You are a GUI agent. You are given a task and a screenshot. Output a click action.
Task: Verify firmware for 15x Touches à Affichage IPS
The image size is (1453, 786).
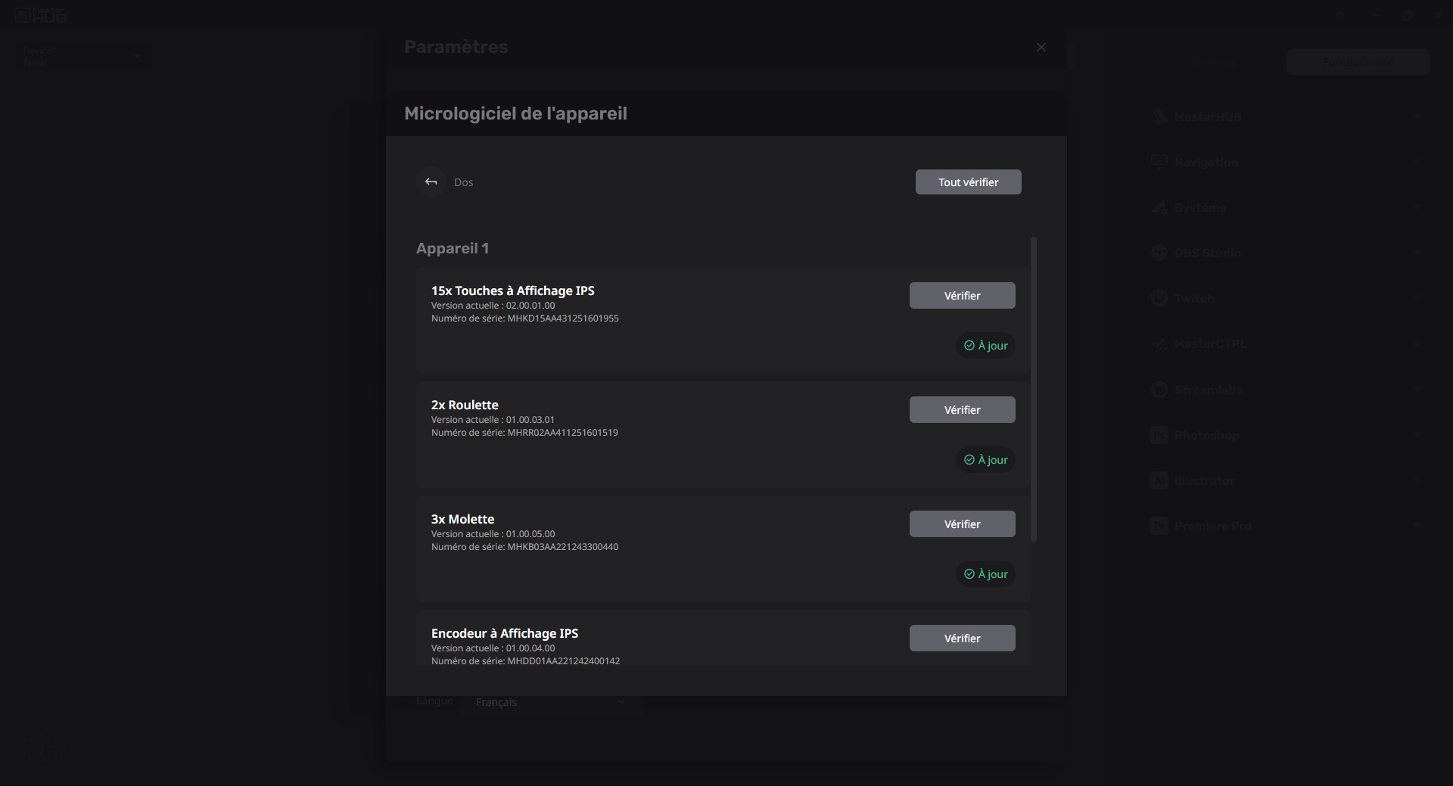click(x=962, y=296)
